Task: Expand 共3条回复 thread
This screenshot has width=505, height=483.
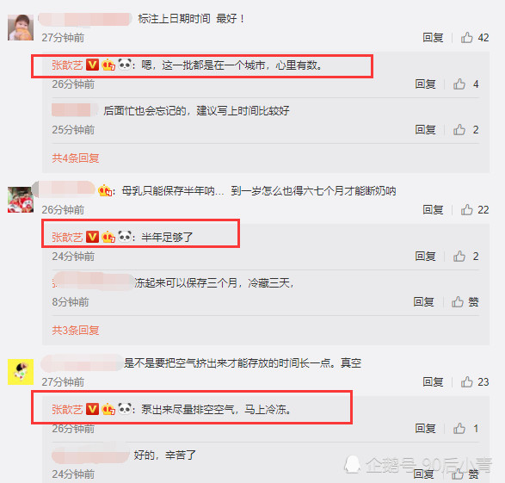Action: pos(76,330)
